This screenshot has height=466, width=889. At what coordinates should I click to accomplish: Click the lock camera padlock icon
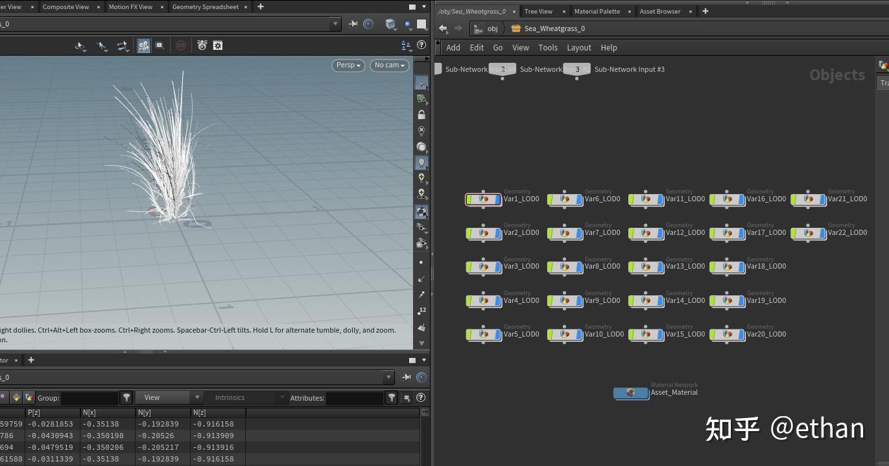[x=421, y=115]
